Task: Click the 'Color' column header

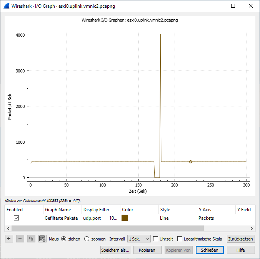Action: pos(139,210)
